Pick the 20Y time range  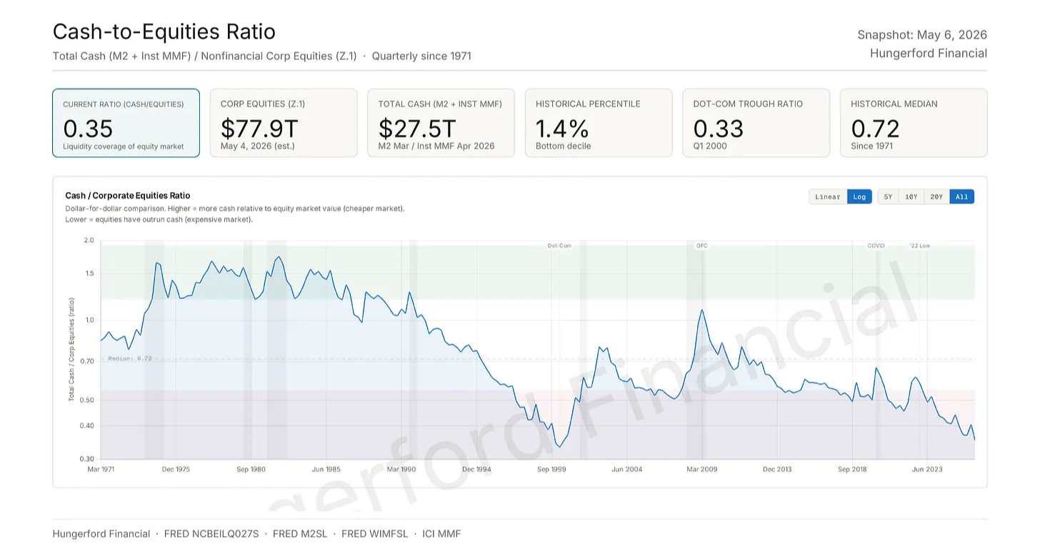point(936,197)
